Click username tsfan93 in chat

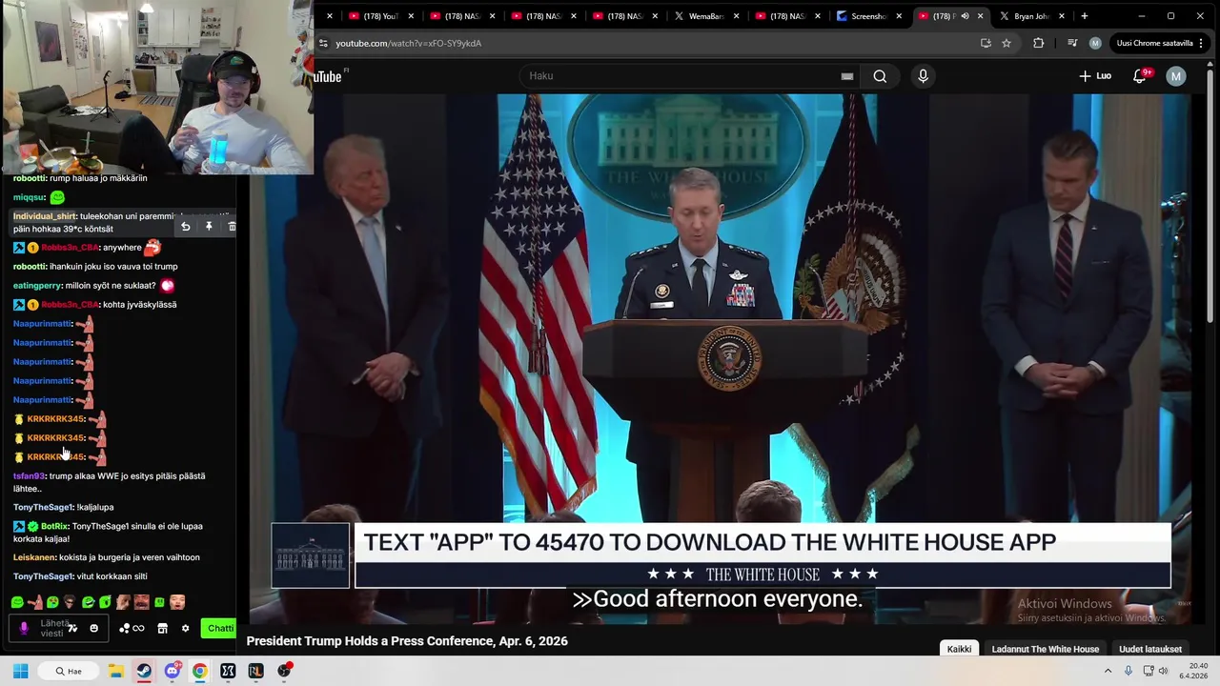coord(29,475)
